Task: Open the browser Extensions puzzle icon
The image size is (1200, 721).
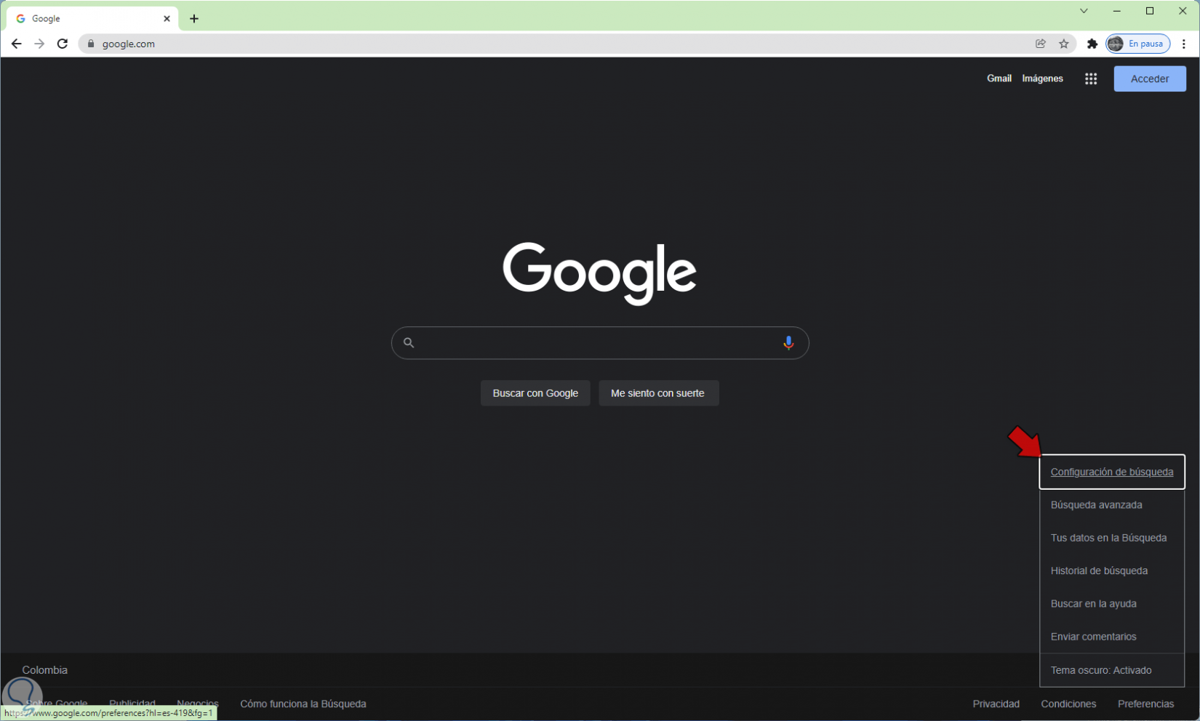Action: [x=1092, y=44]
